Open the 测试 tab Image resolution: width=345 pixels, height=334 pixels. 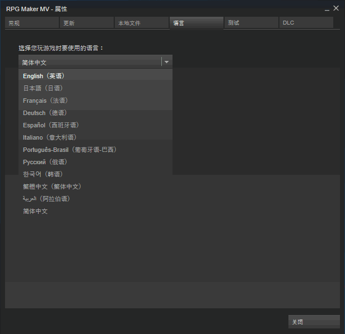pos(251,23)
